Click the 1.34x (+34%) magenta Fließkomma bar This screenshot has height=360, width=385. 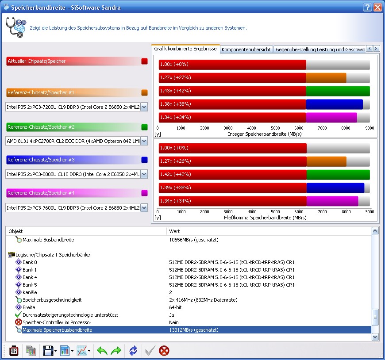[258, 201]
